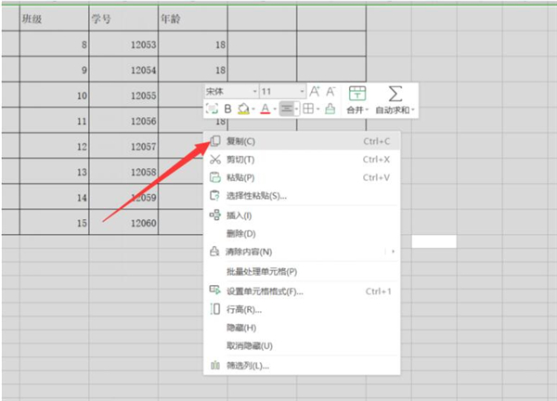
Task: Expand the 清除内容(N) submenu arrow
Action: (x=392, y=252)
